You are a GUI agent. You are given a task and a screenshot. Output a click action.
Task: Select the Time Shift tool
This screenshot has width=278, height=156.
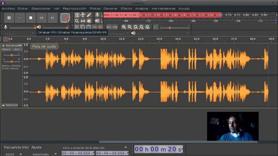tap(83, 21)
